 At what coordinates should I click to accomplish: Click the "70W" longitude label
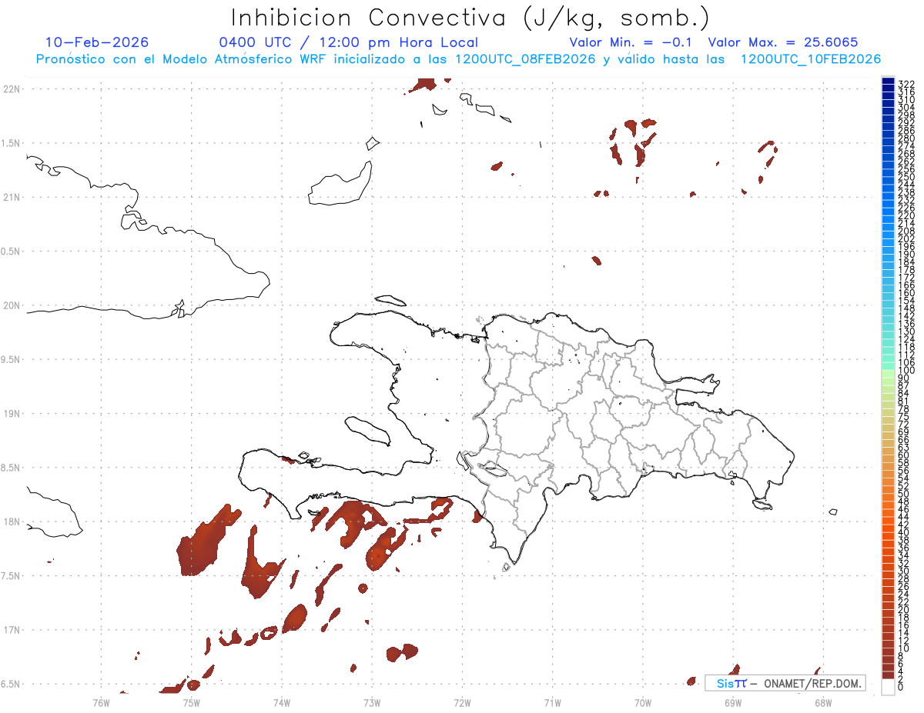pyautogui.click(x=642, y=702)
